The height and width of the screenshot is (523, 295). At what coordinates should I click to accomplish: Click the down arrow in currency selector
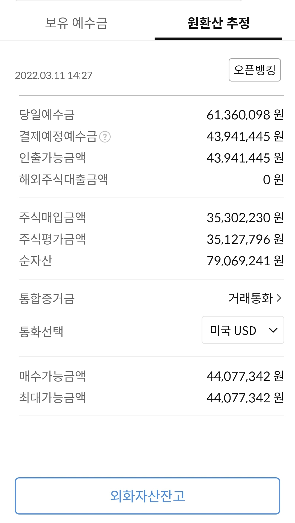coord(273,330)
